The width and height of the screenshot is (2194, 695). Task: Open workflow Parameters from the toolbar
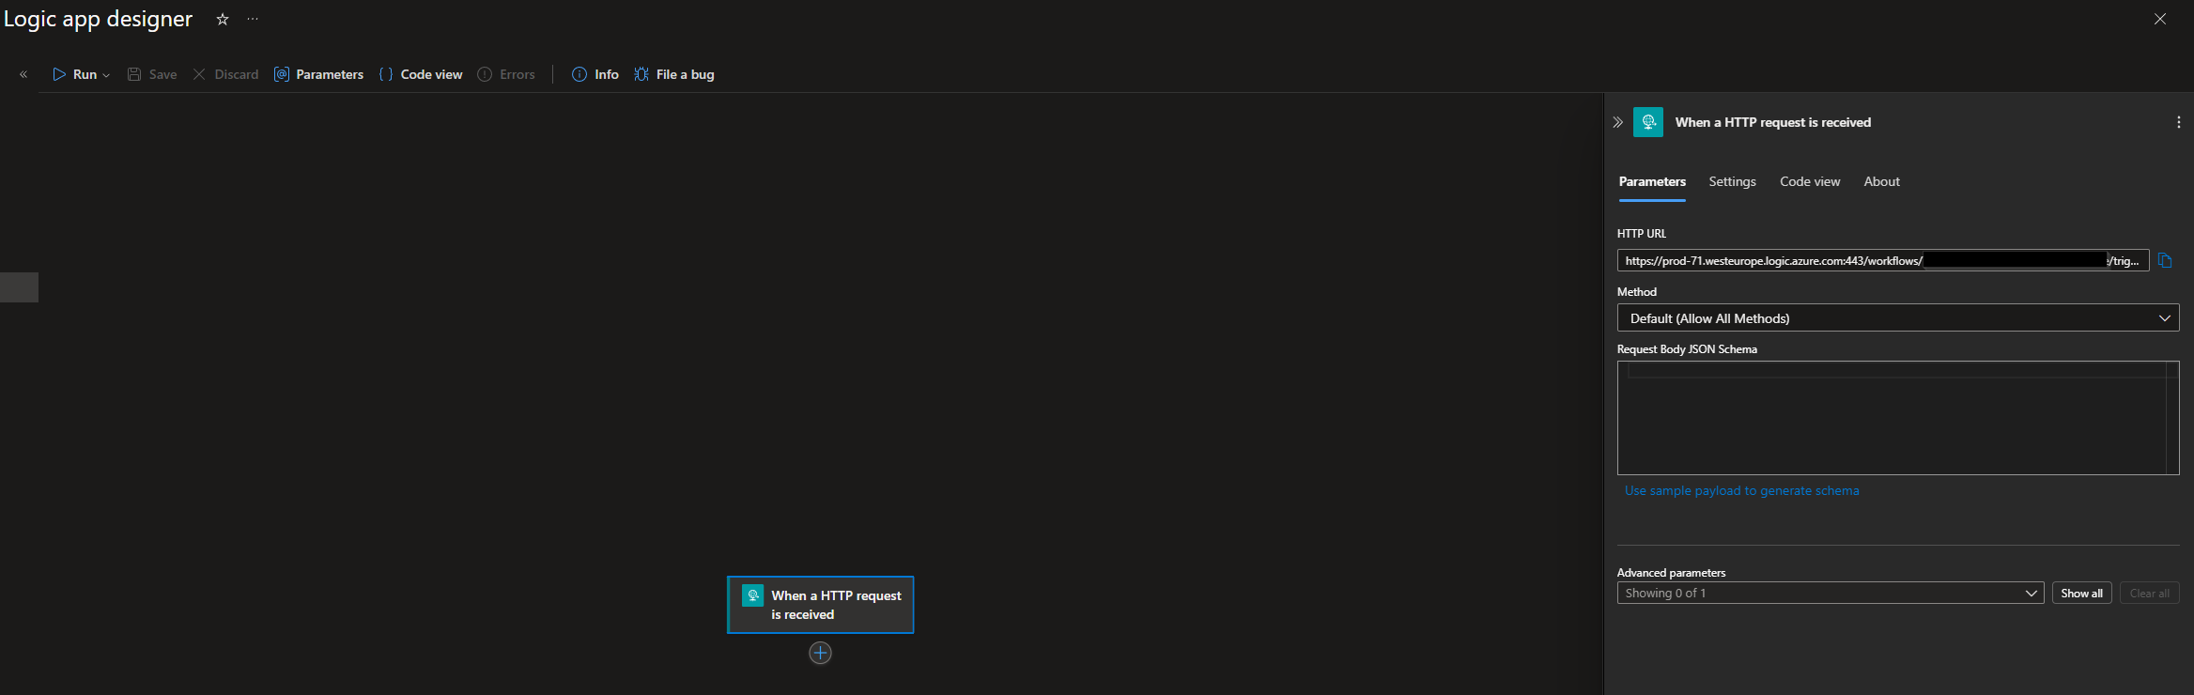(x=318, y=74)
